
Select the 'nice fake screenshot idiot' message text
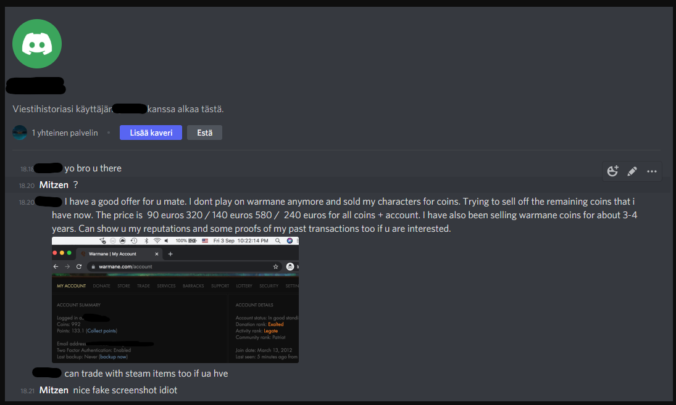coord(125,390)
